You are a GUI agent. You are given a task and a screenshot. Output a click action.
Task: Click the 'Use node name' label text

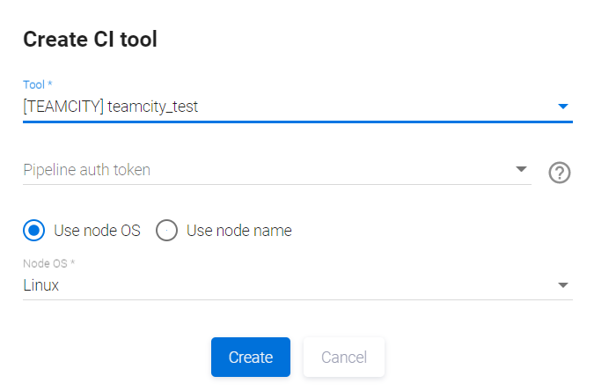pos(238,231)
